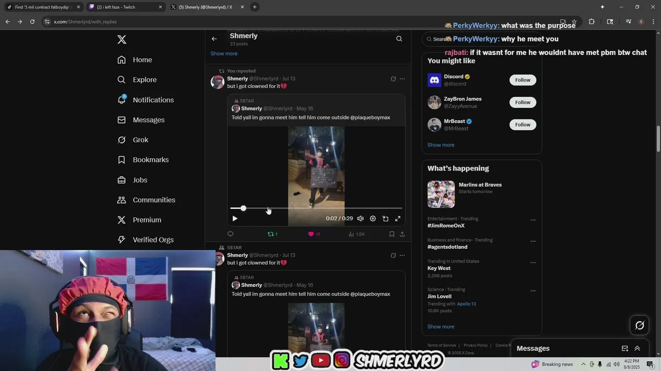Open the more options for #JimRomeOnX trend

click(533, 220)
